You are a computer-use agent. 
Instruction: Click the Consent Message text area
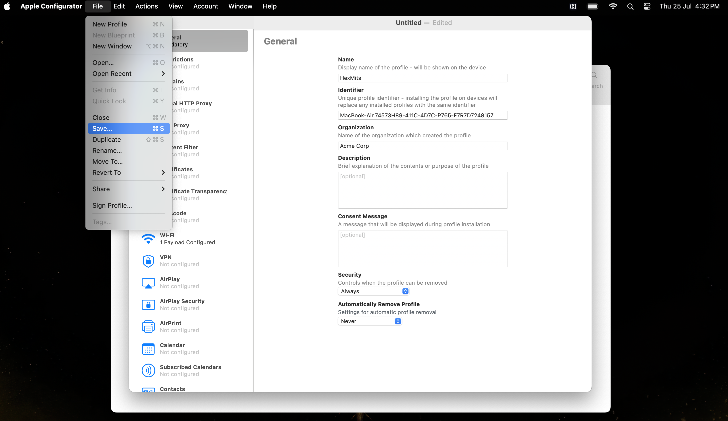tap(423, 249)
